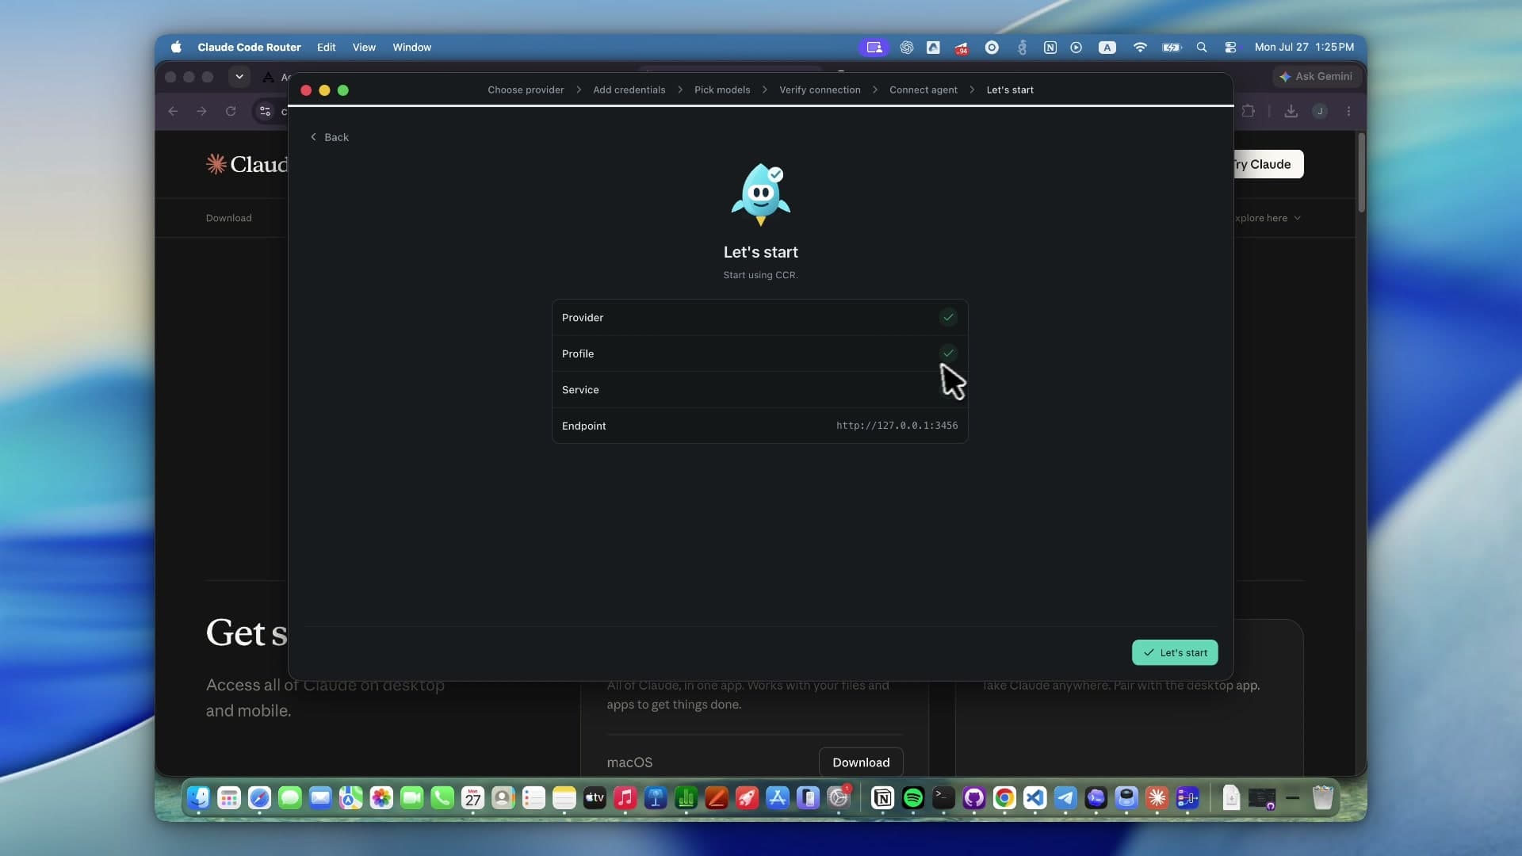Open Telegram from the Dock
This screenshot has width=1522, height=856.
[1065, 797]
